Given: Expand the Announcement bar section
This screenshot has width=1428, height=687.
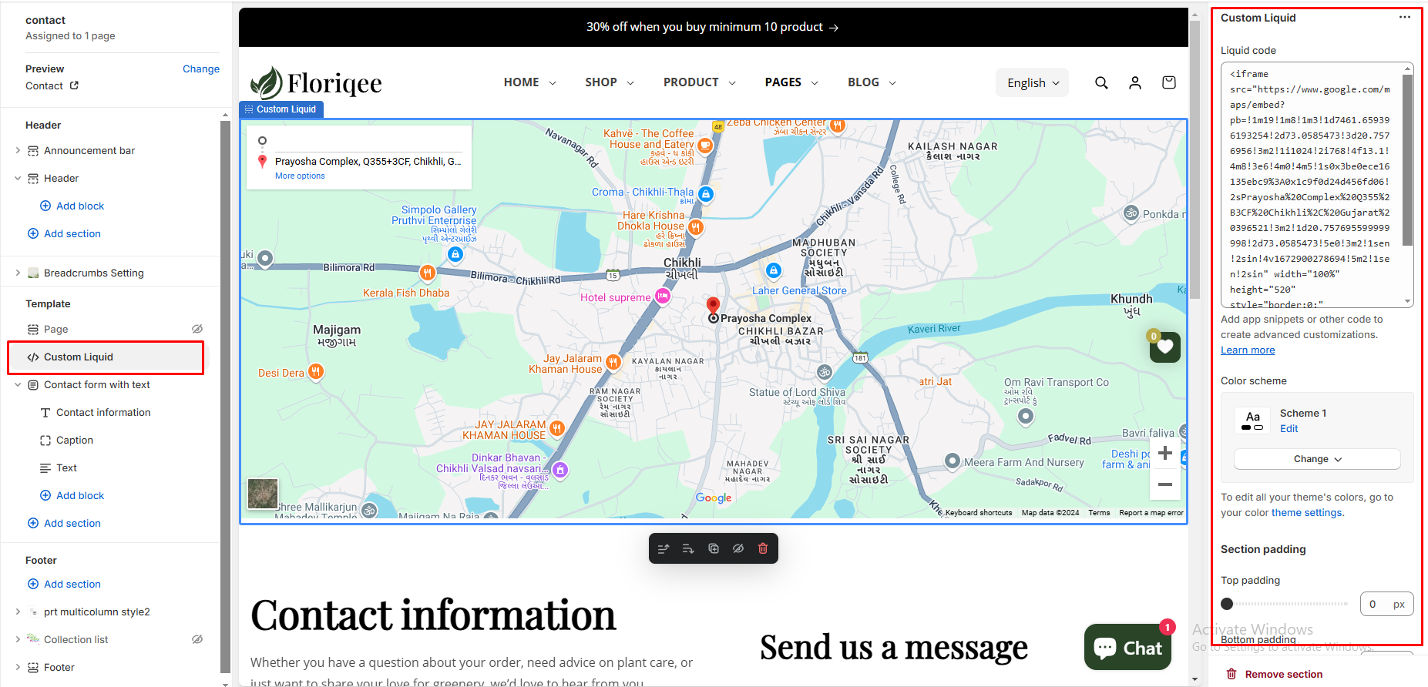Looking at the screenshot, I should tap(18, 150).
